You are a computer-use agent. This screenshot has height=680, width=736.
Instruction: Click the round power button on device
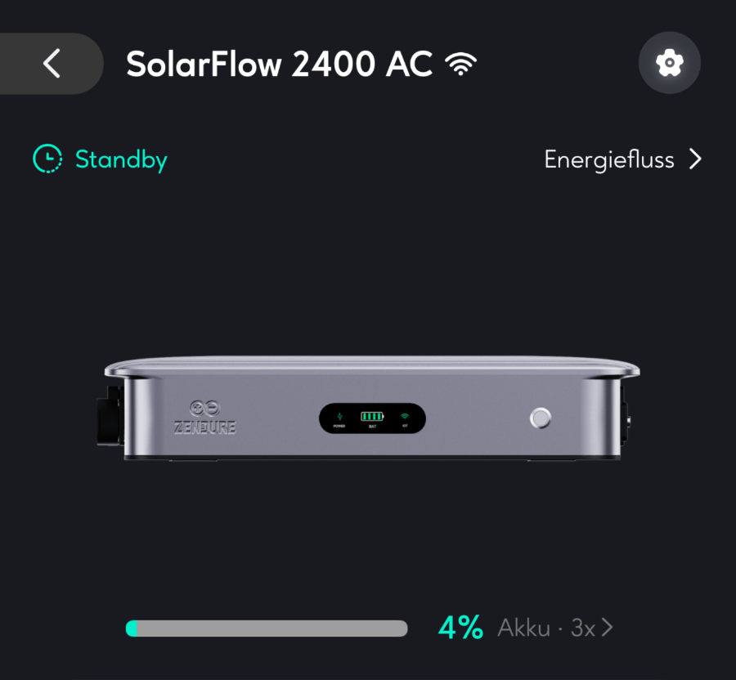[x=541, y=418]
